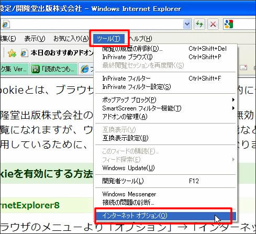Select Windows Update(U) menu item
This screenshot has height=234, width=256.
coord(165,168)
